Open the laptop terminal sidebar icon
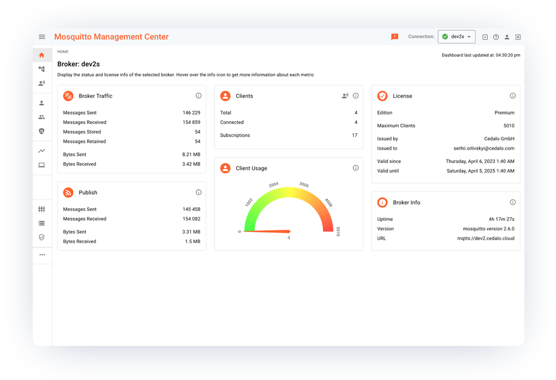 tap(42, 165)
